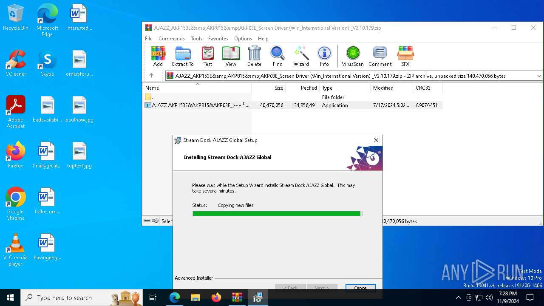Open the Help menu in WinRAR
The image size is (544, 306).
pos(263,39)
